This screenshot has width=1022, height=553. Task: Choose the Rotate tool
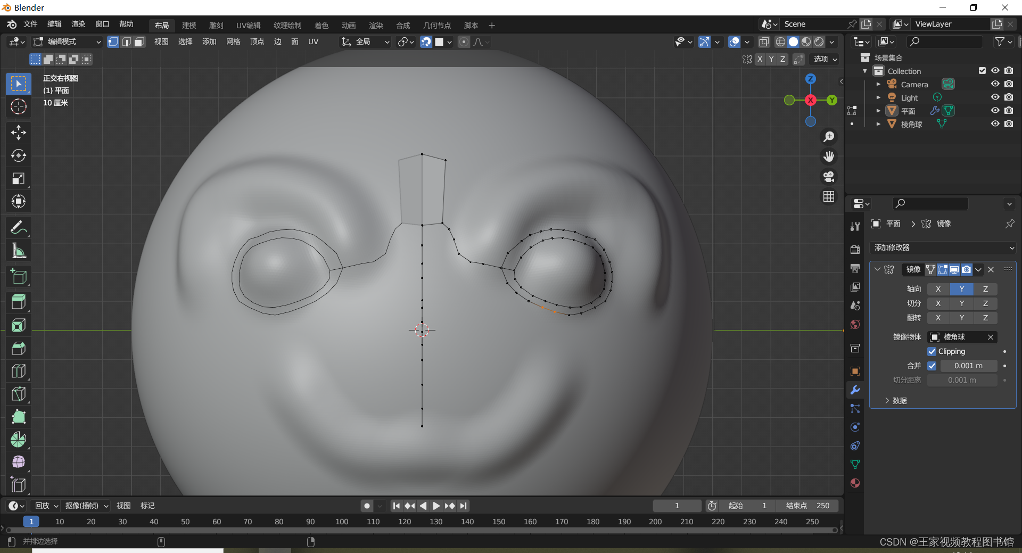19,155
